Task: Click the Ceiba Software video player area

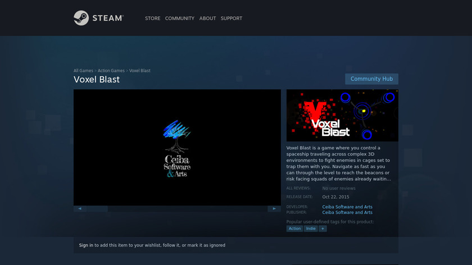Action: 177,148
